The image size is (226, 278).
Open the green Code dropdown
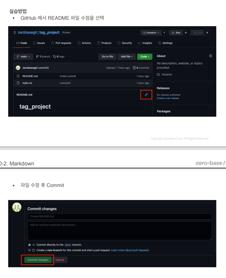145,57
